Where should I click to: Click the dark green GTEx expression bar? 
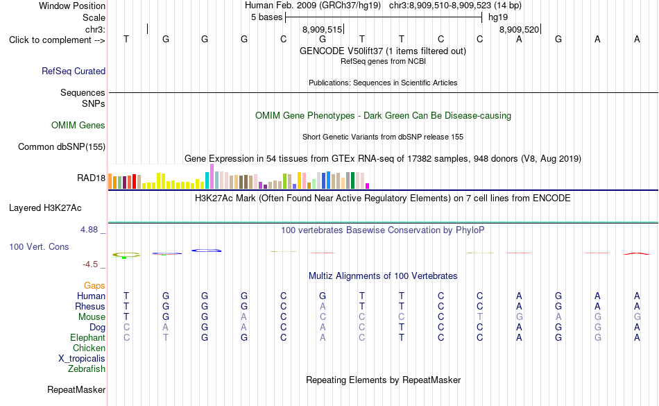pyautogui.click(x=352, y=180)
